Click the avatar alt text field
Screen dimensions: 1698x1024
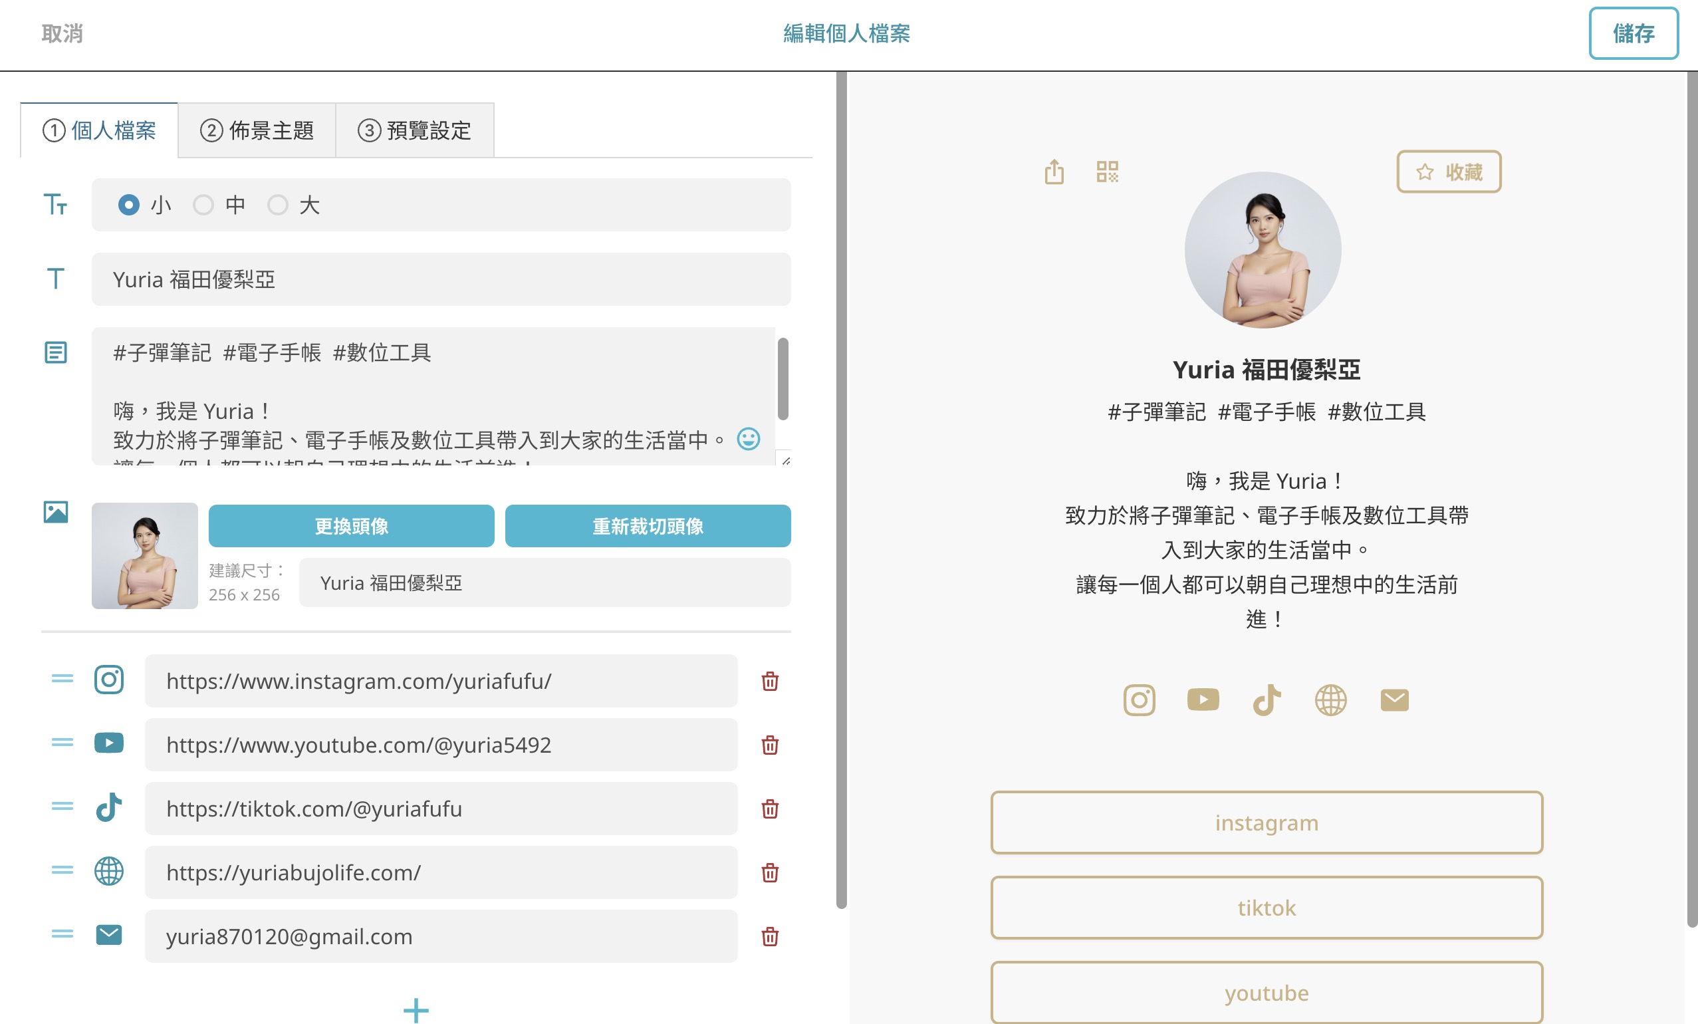point(545,582)
